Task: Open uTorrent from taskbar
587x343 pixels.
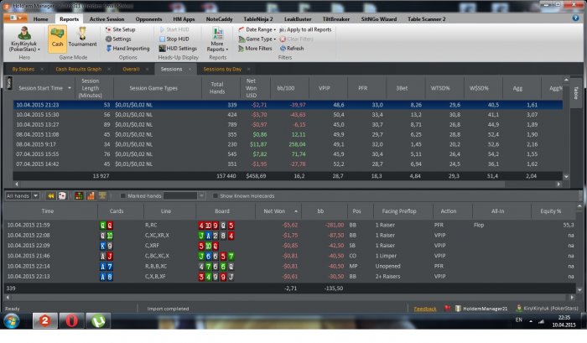Action: tap(98, 320)
